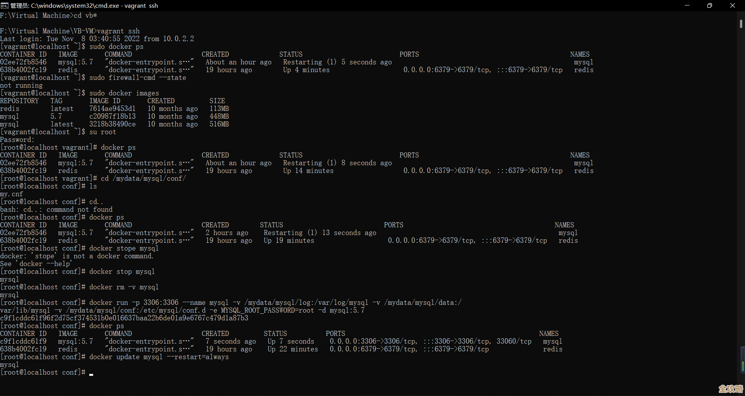
Task: Click the title text vagrant ssh
Action: (142, 6)
